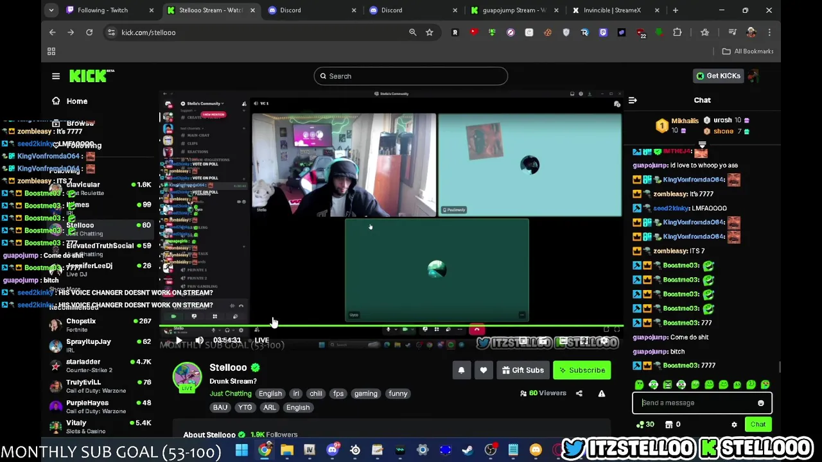The height and width of the screenshot is (462, 822).
Task: Open Chrome apps grid icon
Action: click(x=51, y=51)
